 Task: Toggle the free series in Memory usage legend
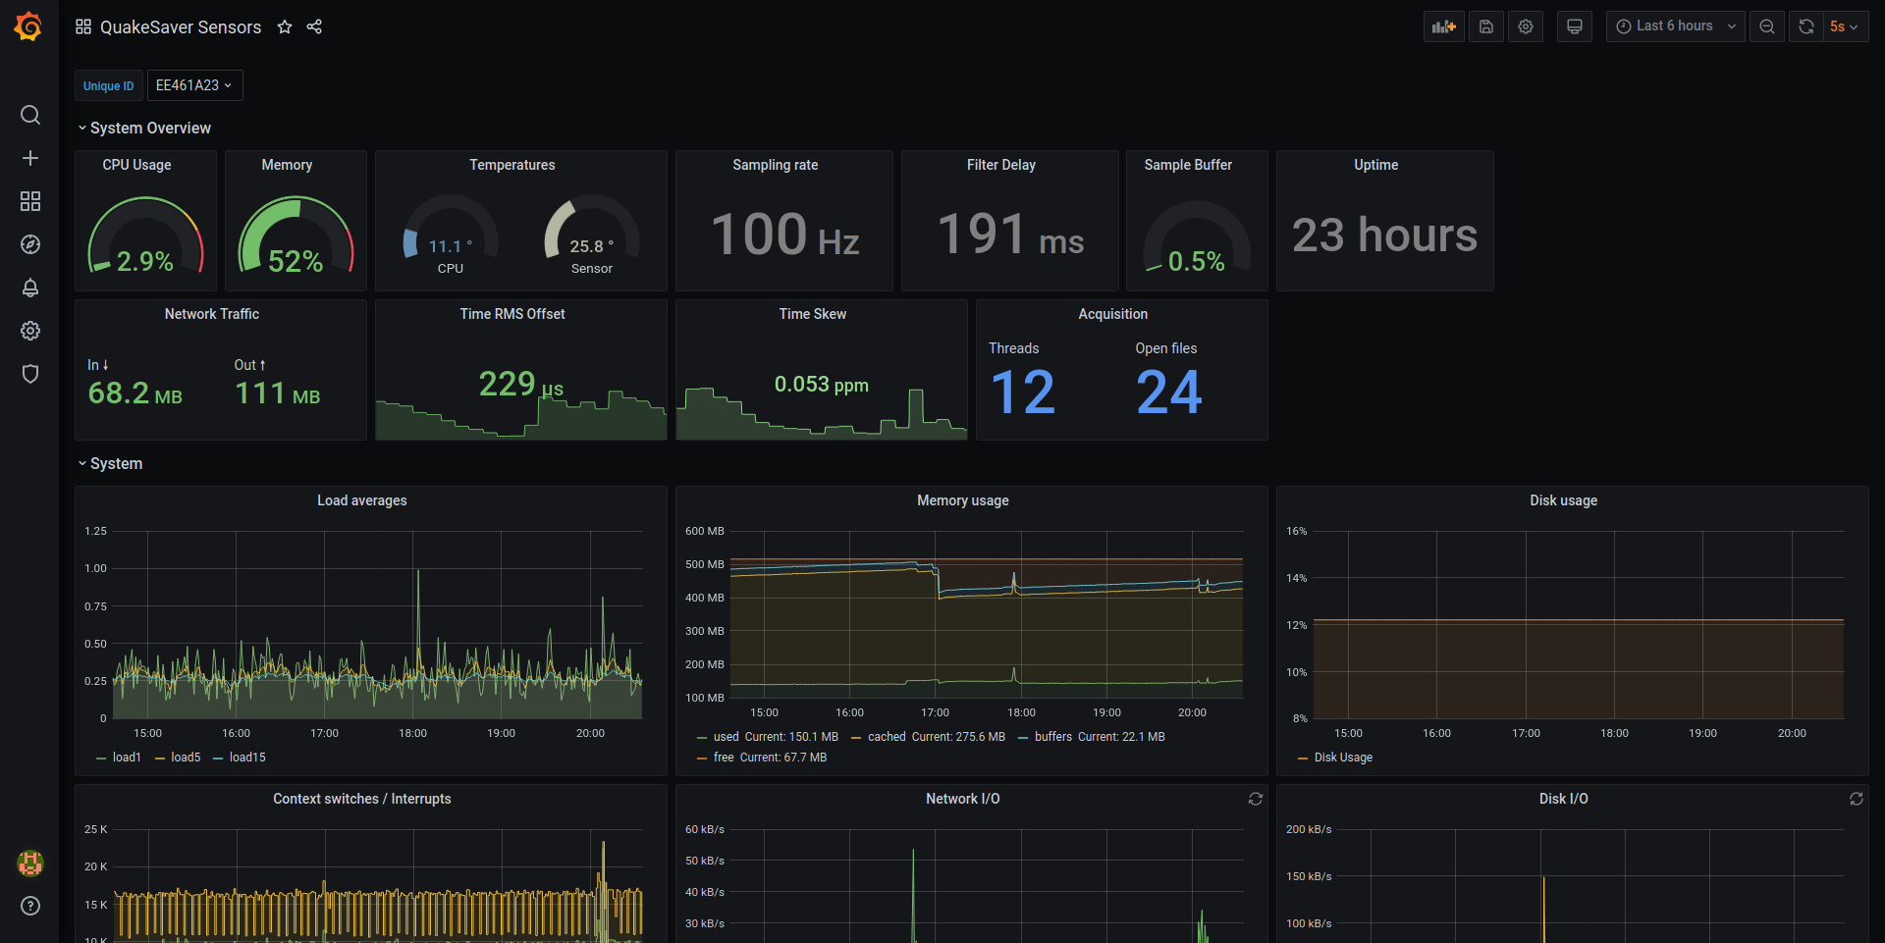point(723,757)
